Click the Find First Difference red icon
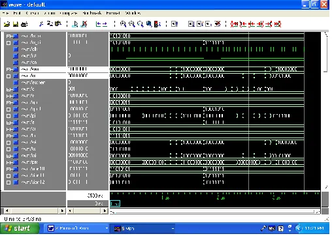 (234, 24)
